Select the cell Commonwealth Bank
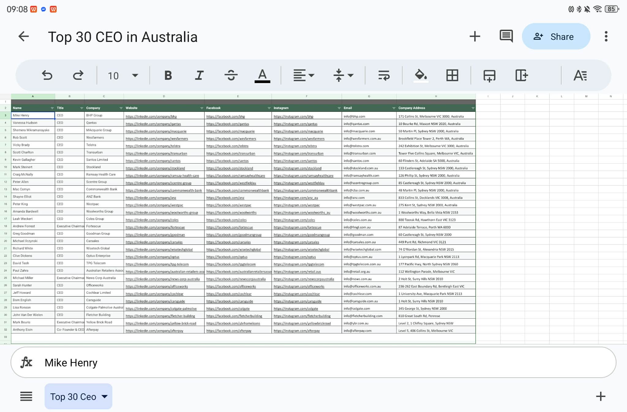627x412 pixels. 104,189
